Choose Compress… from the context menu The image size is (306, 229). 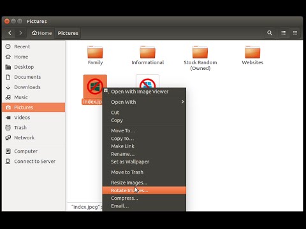point(144,198)
